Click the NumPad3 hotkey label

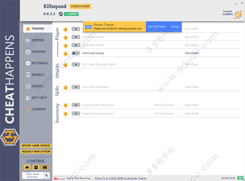tap(192, 45)
